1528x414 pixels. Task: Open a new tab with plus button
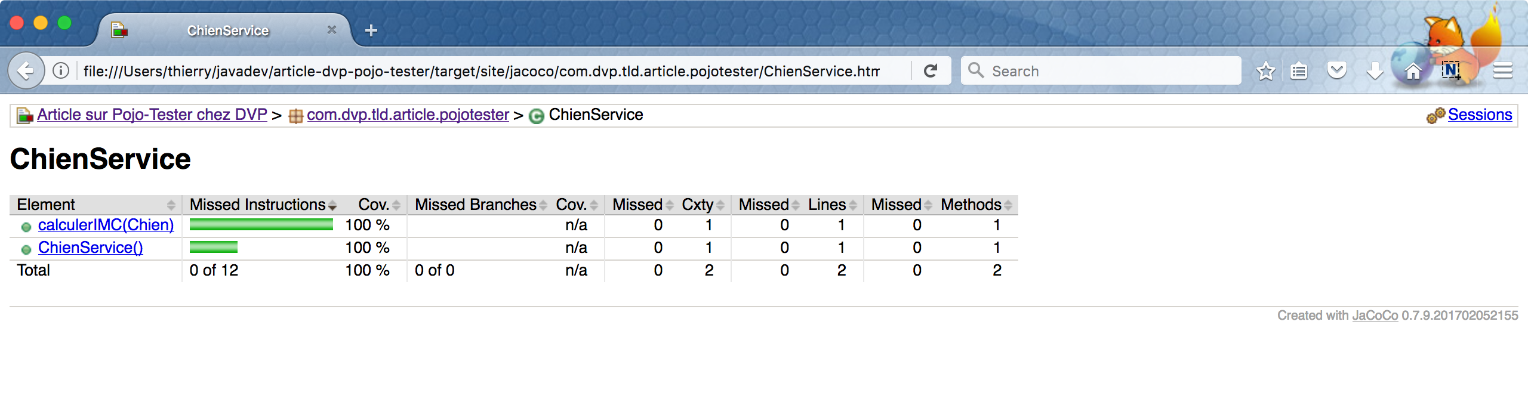pyautogui.click(x=371, y=30)
